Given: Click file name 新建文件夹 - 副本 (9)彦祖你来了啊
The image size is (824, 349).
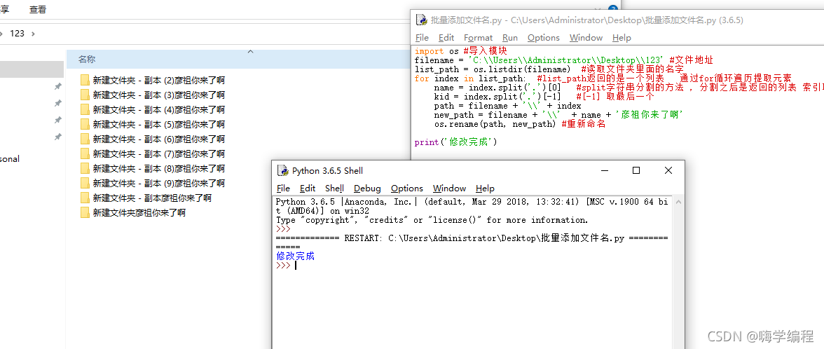Looking at the screenshot, I should point(158,184).
